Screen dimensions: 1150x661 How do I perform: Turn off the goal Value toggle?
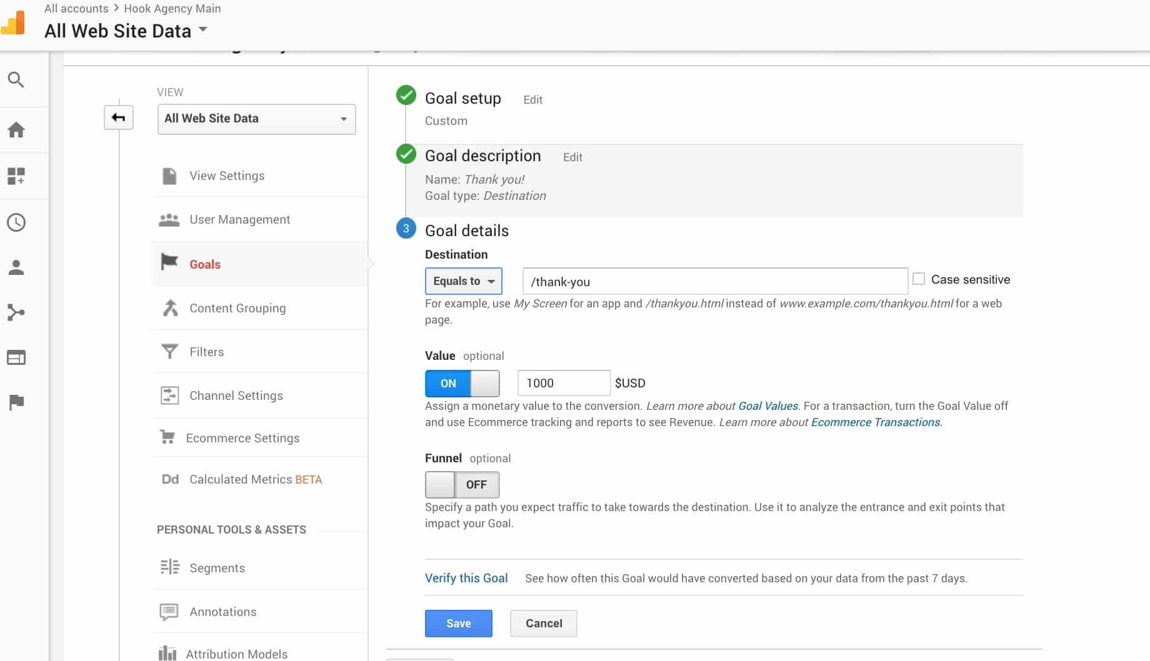pyautogui.click(x=462, y=384)
